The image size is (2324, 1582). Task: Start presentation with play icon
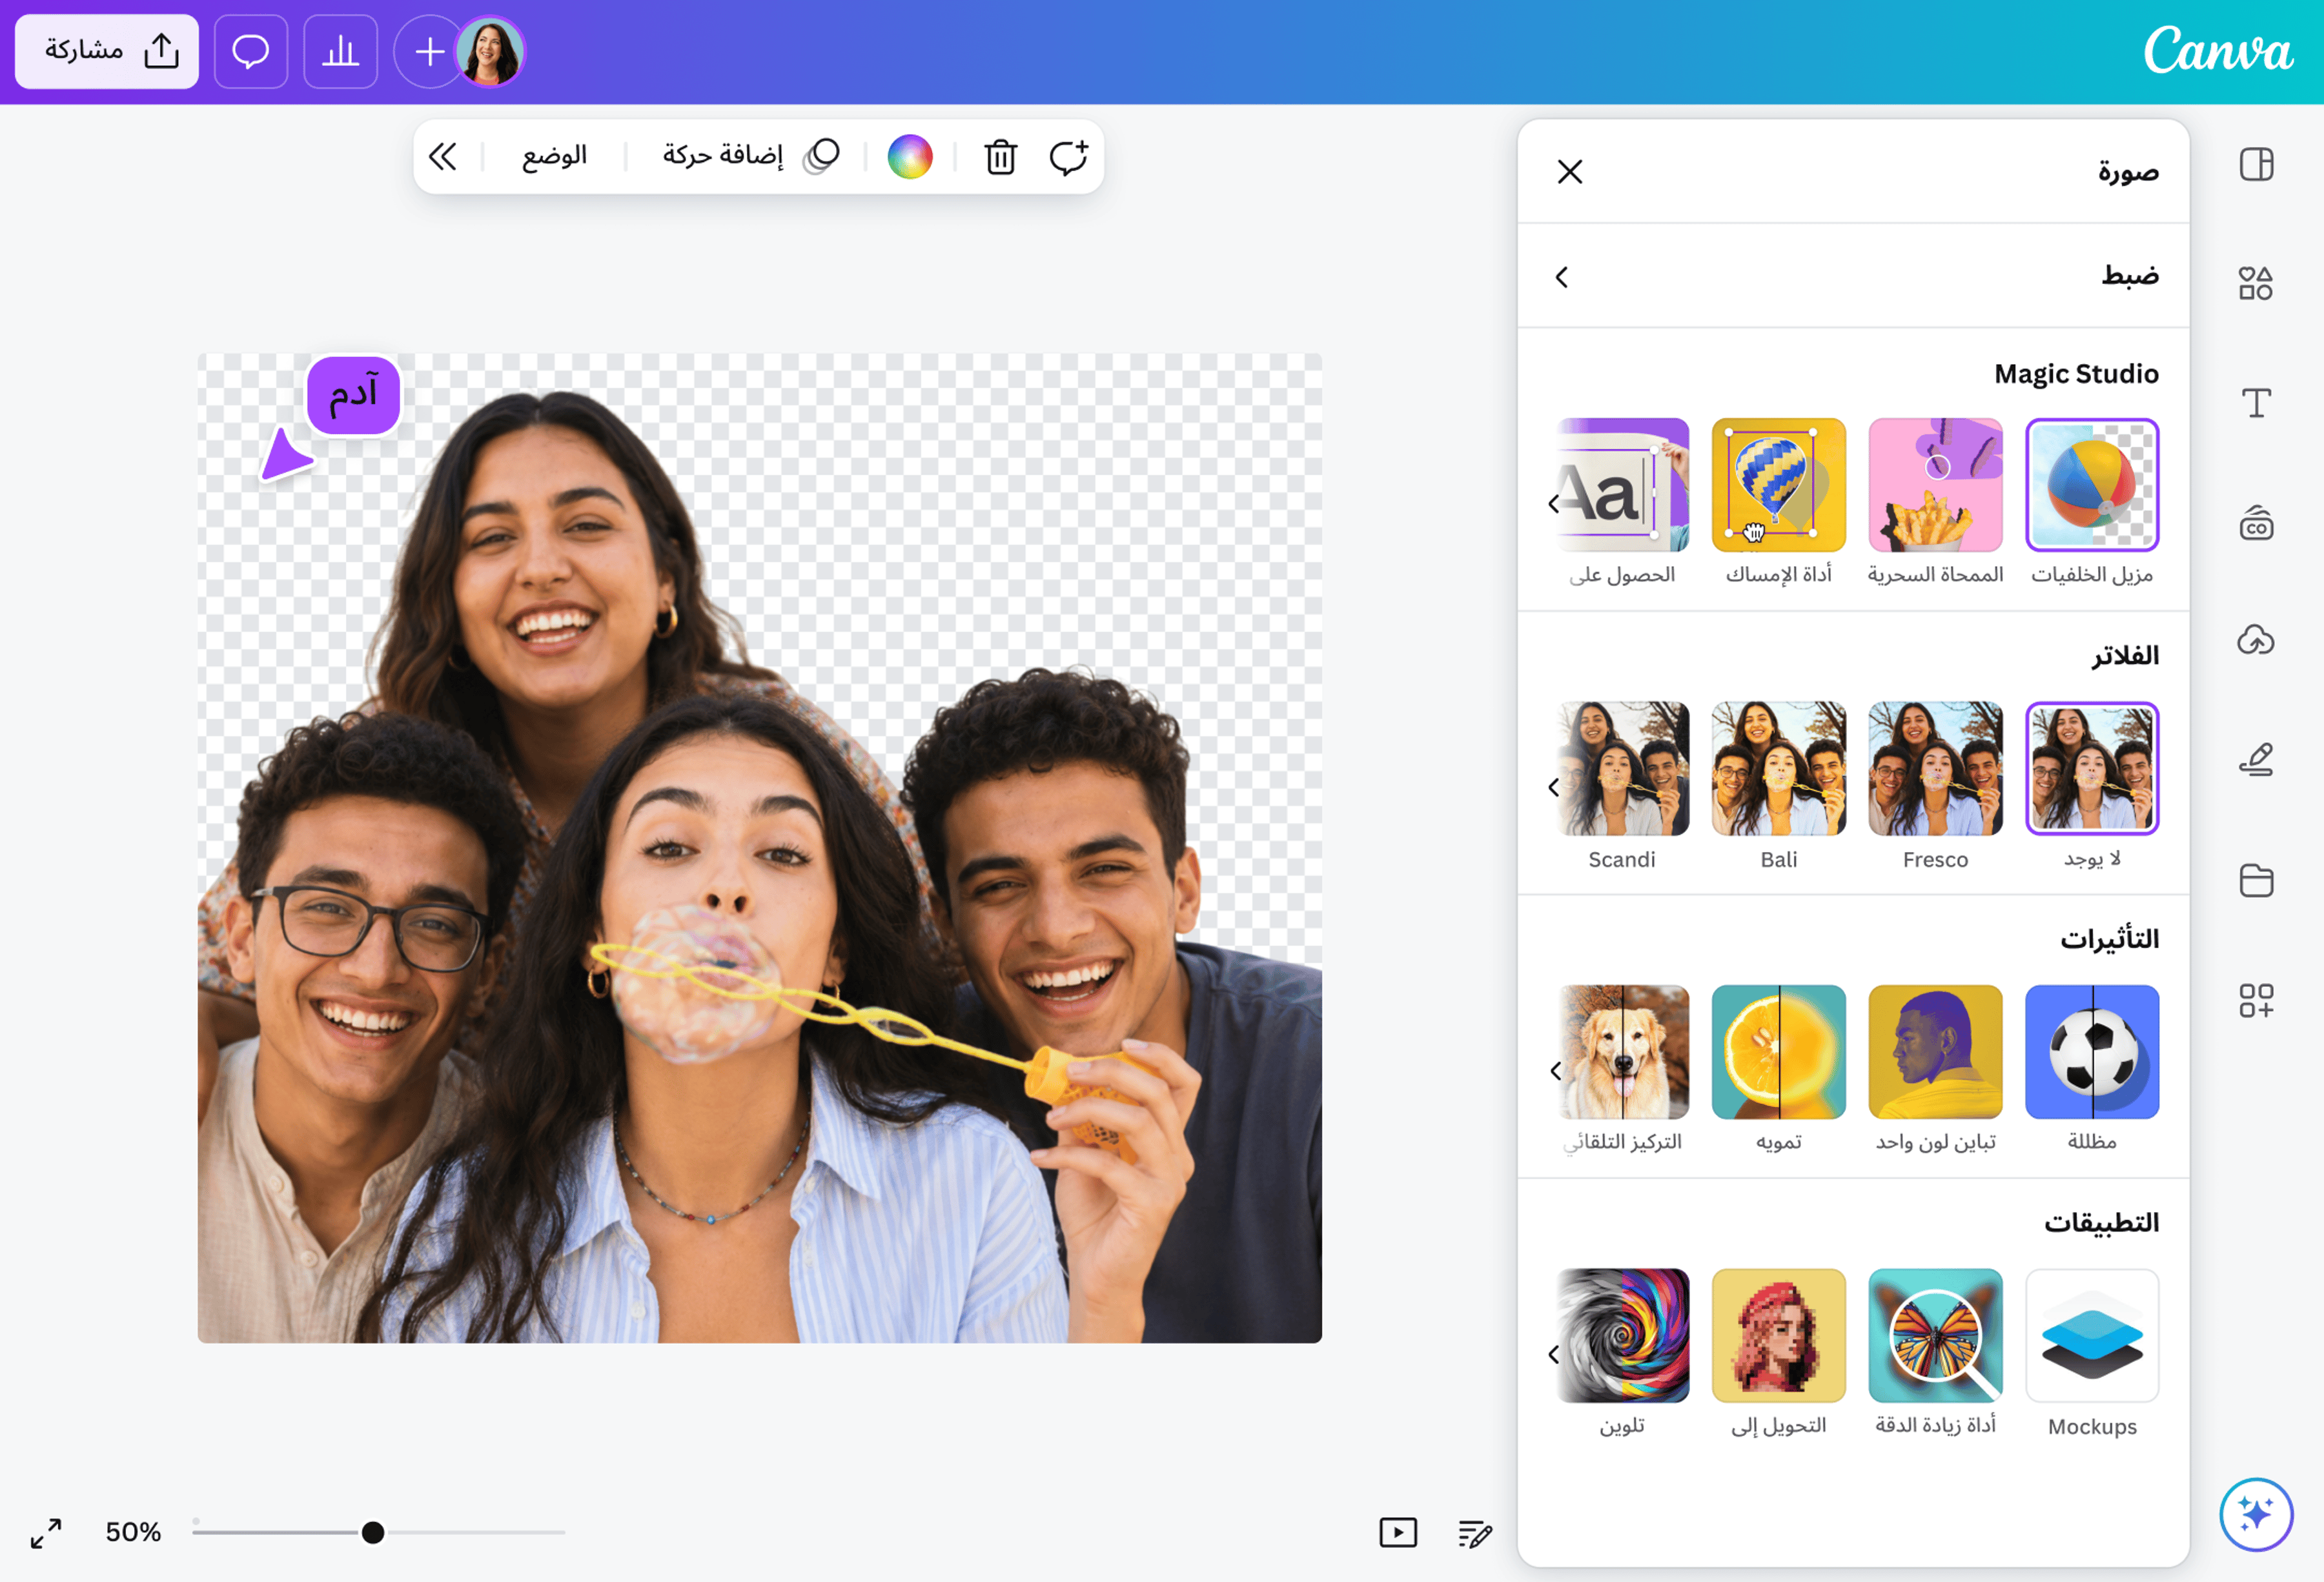[1398, 1532]
